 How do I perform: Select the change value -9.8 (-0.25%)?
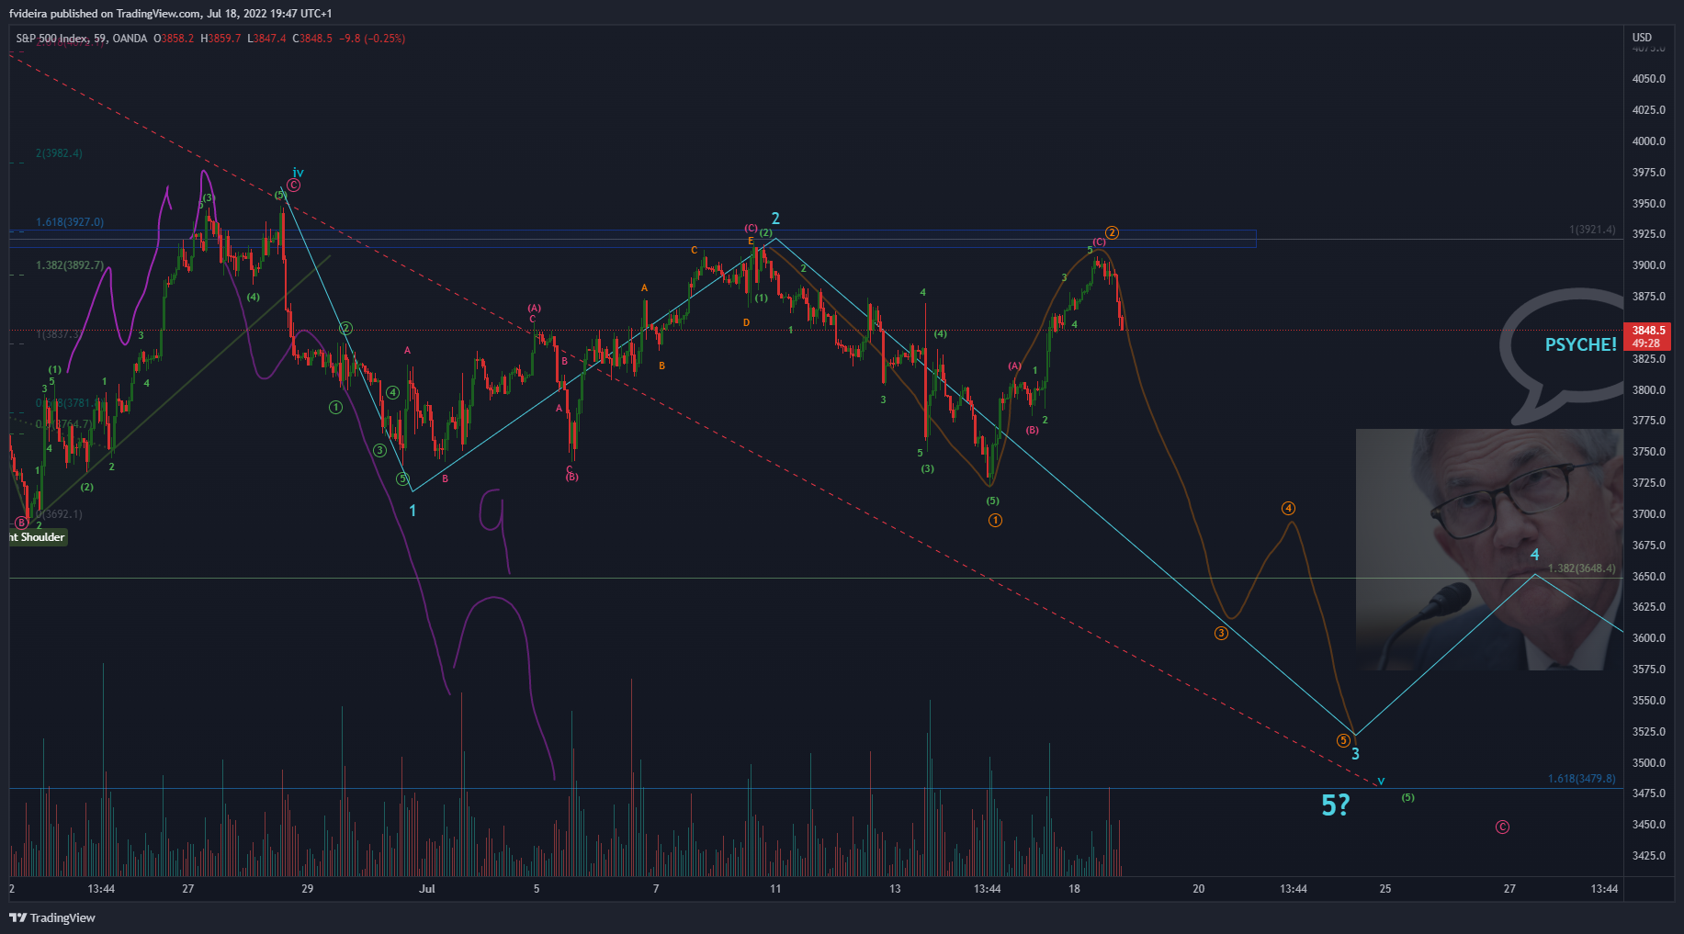click(372, 39)
